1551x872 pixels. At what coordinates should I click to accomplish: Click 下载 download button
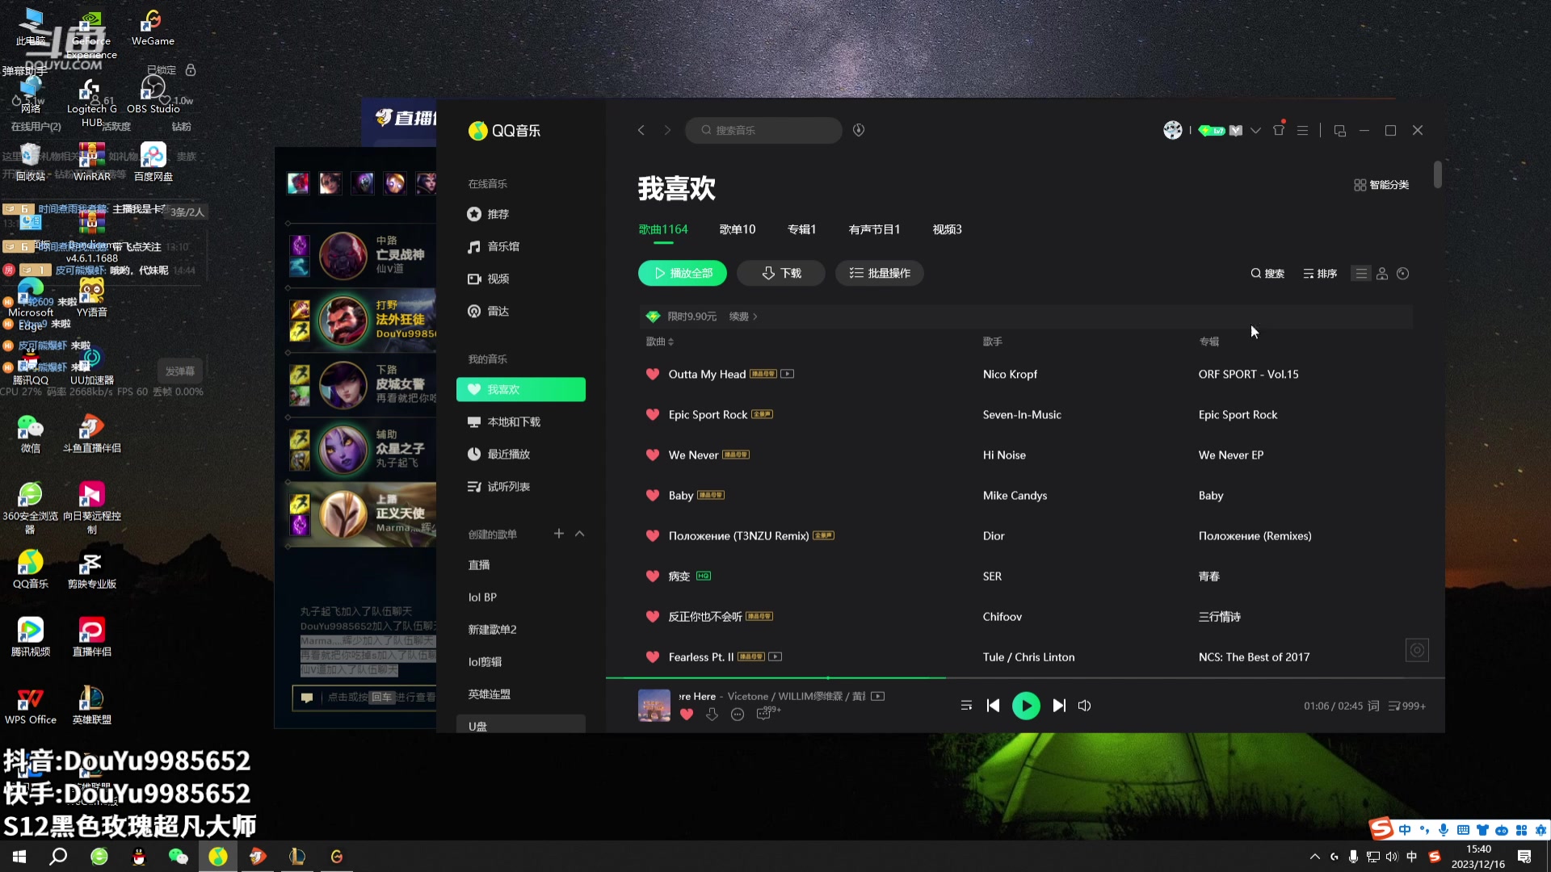783,273
